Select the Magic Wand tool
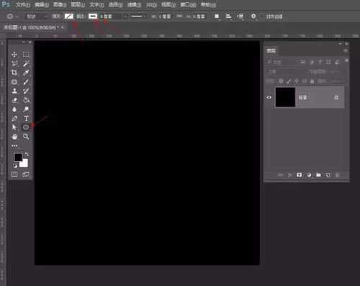 (x=26, y=63)
